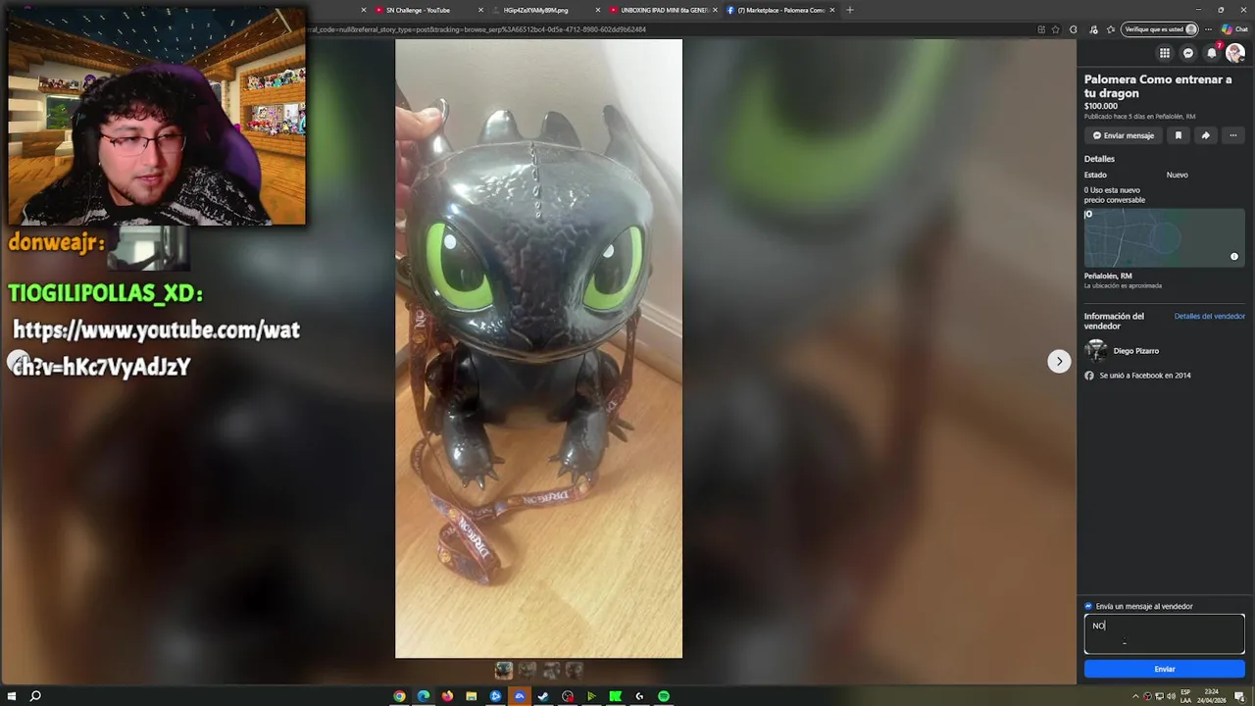Open File Explorer from the taskbar
Screen dimensions: 1255x706
[472, 696]
